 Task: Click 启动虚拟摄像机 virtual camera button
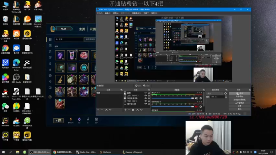[x=239, y=100]
